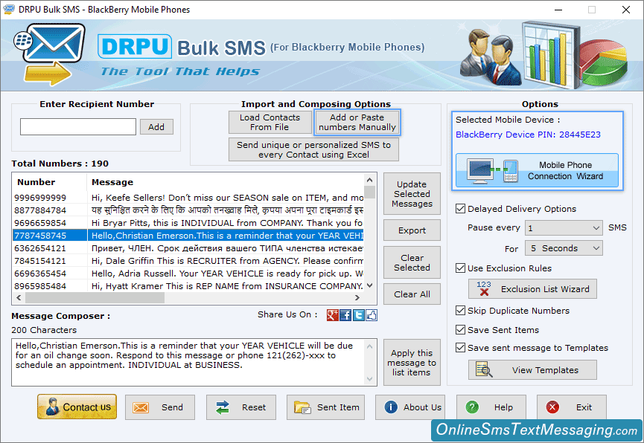The height and width of the screenshot is (443, 644).
Task: Click Dale Griffin message cell
Action: [x=225, y=261]
